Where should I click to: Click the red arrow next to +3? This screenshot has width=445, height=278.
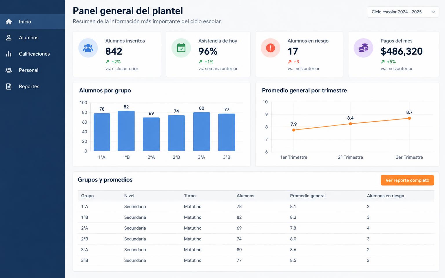[290, 62]
